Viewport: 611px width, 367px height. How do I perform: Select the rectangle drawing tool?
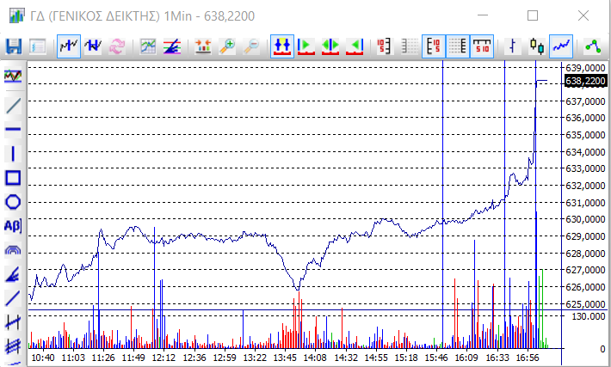pyautogui.click(x=13, y=178)
